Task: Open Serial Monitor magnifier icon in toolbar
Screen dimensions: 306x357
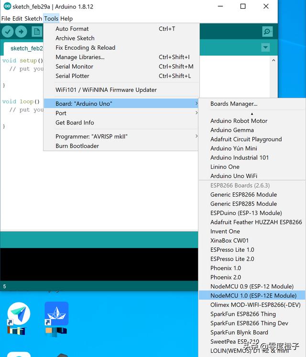Action: pyautogui.click(x=267, y=32)
